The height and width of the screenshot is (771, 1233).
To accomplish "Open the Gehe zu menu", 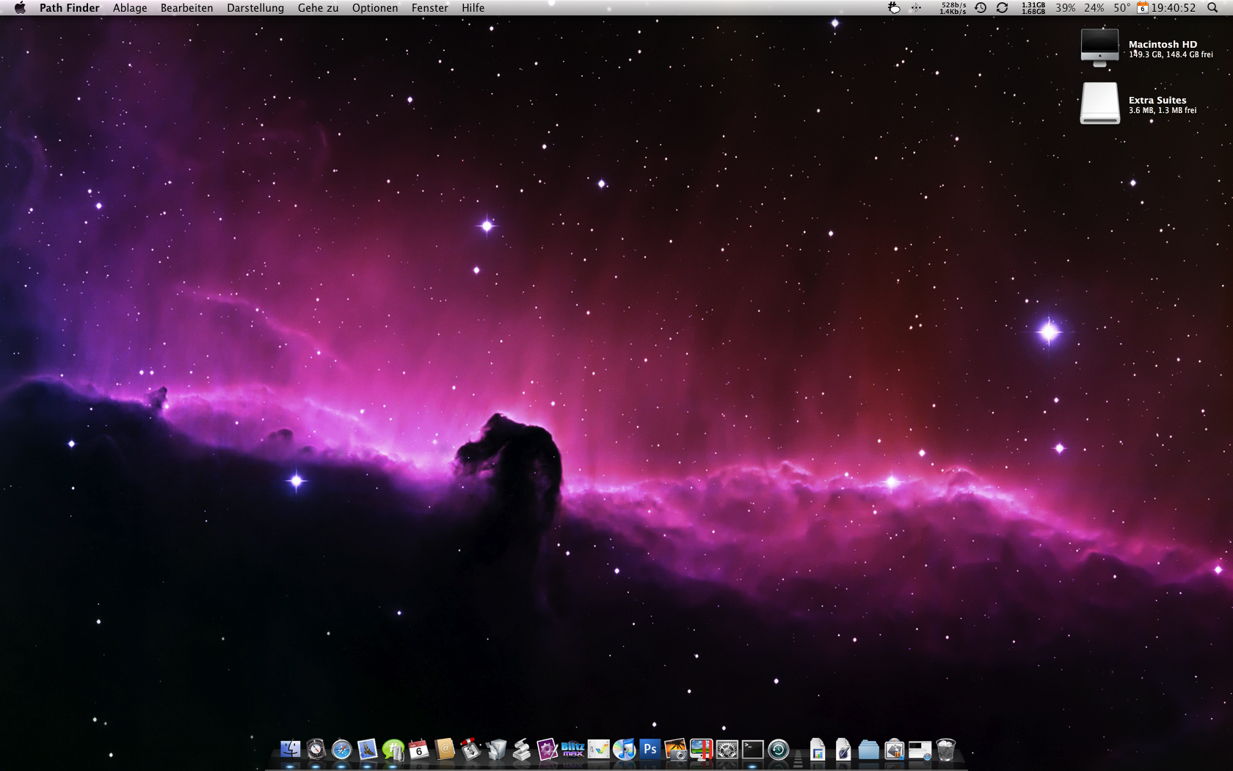I will pos(318,8).
